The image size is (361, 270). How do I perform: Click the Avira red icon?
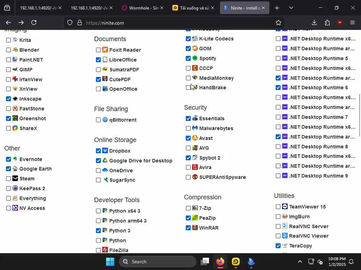tap(195, 167)
